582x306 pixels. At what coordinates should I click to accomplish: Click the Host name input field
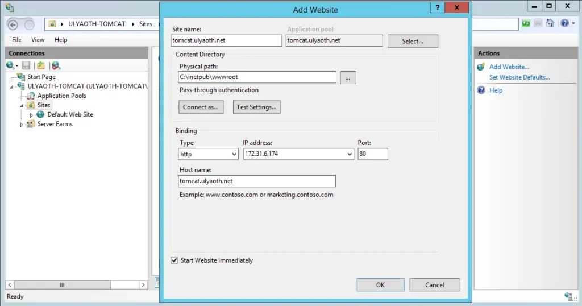point(256,181)
